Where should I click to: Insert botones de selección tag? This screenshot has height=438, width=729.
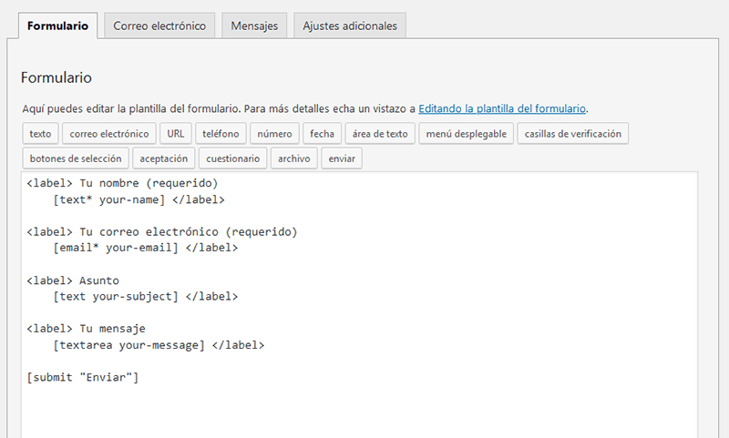pos(76,158)
